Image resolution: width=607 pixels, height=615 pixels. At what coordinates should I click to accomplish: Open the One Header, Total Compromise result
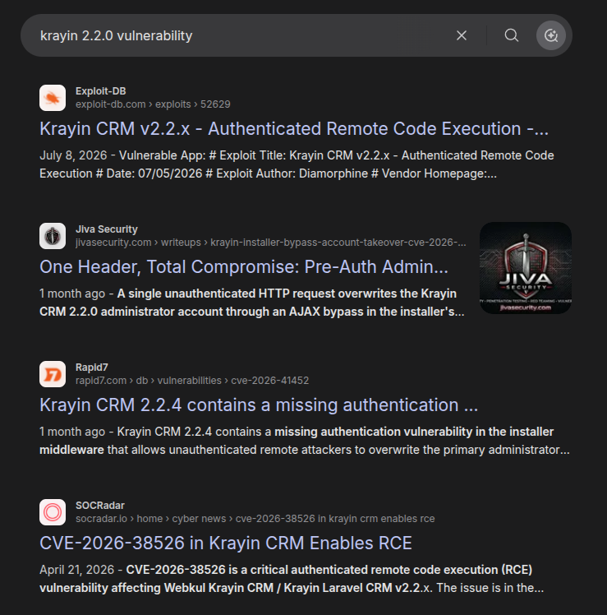[244, 266]
